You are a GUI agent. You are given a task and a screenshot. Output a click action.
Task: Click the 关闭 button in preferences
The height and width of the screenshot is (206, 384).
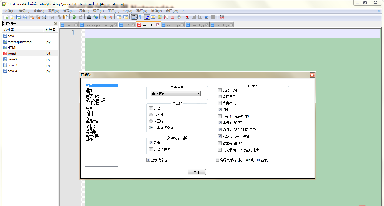pos(196,172)
